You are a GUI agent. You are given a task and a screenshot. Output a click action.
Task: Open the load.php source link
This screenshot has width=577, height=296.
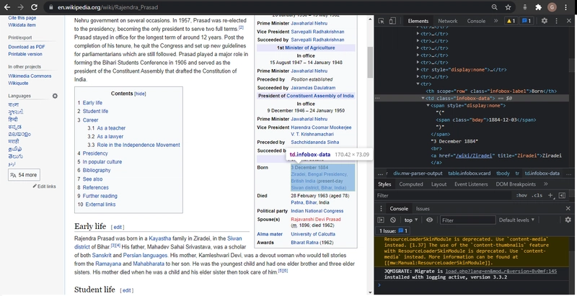pyautogui.click(x=501, y=272)
